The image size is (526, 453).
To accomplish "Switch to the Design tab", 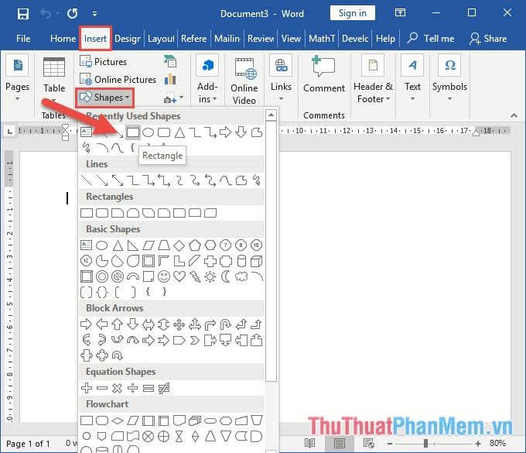I will coord(128,39).
